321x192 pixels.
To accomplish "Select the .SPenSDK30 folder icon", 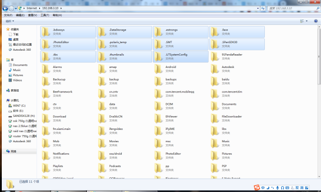I will (x=215, y=44).
